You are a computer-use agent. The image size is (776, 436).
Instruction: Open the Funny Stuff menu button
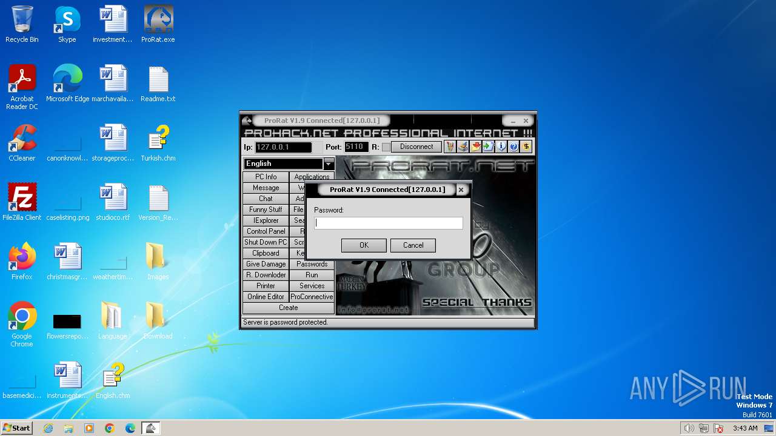click(x=266, y=210)
